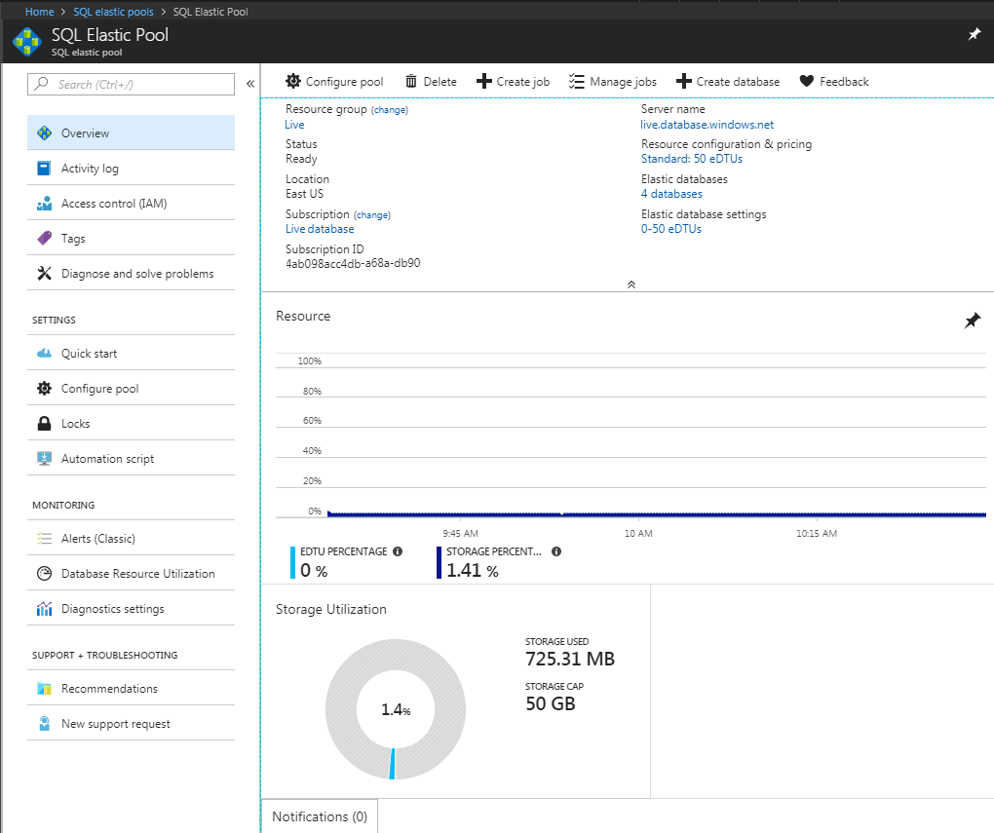Click the dark-blue Storage percentage color bar
The image size is (994, 833).
(439, 562)
